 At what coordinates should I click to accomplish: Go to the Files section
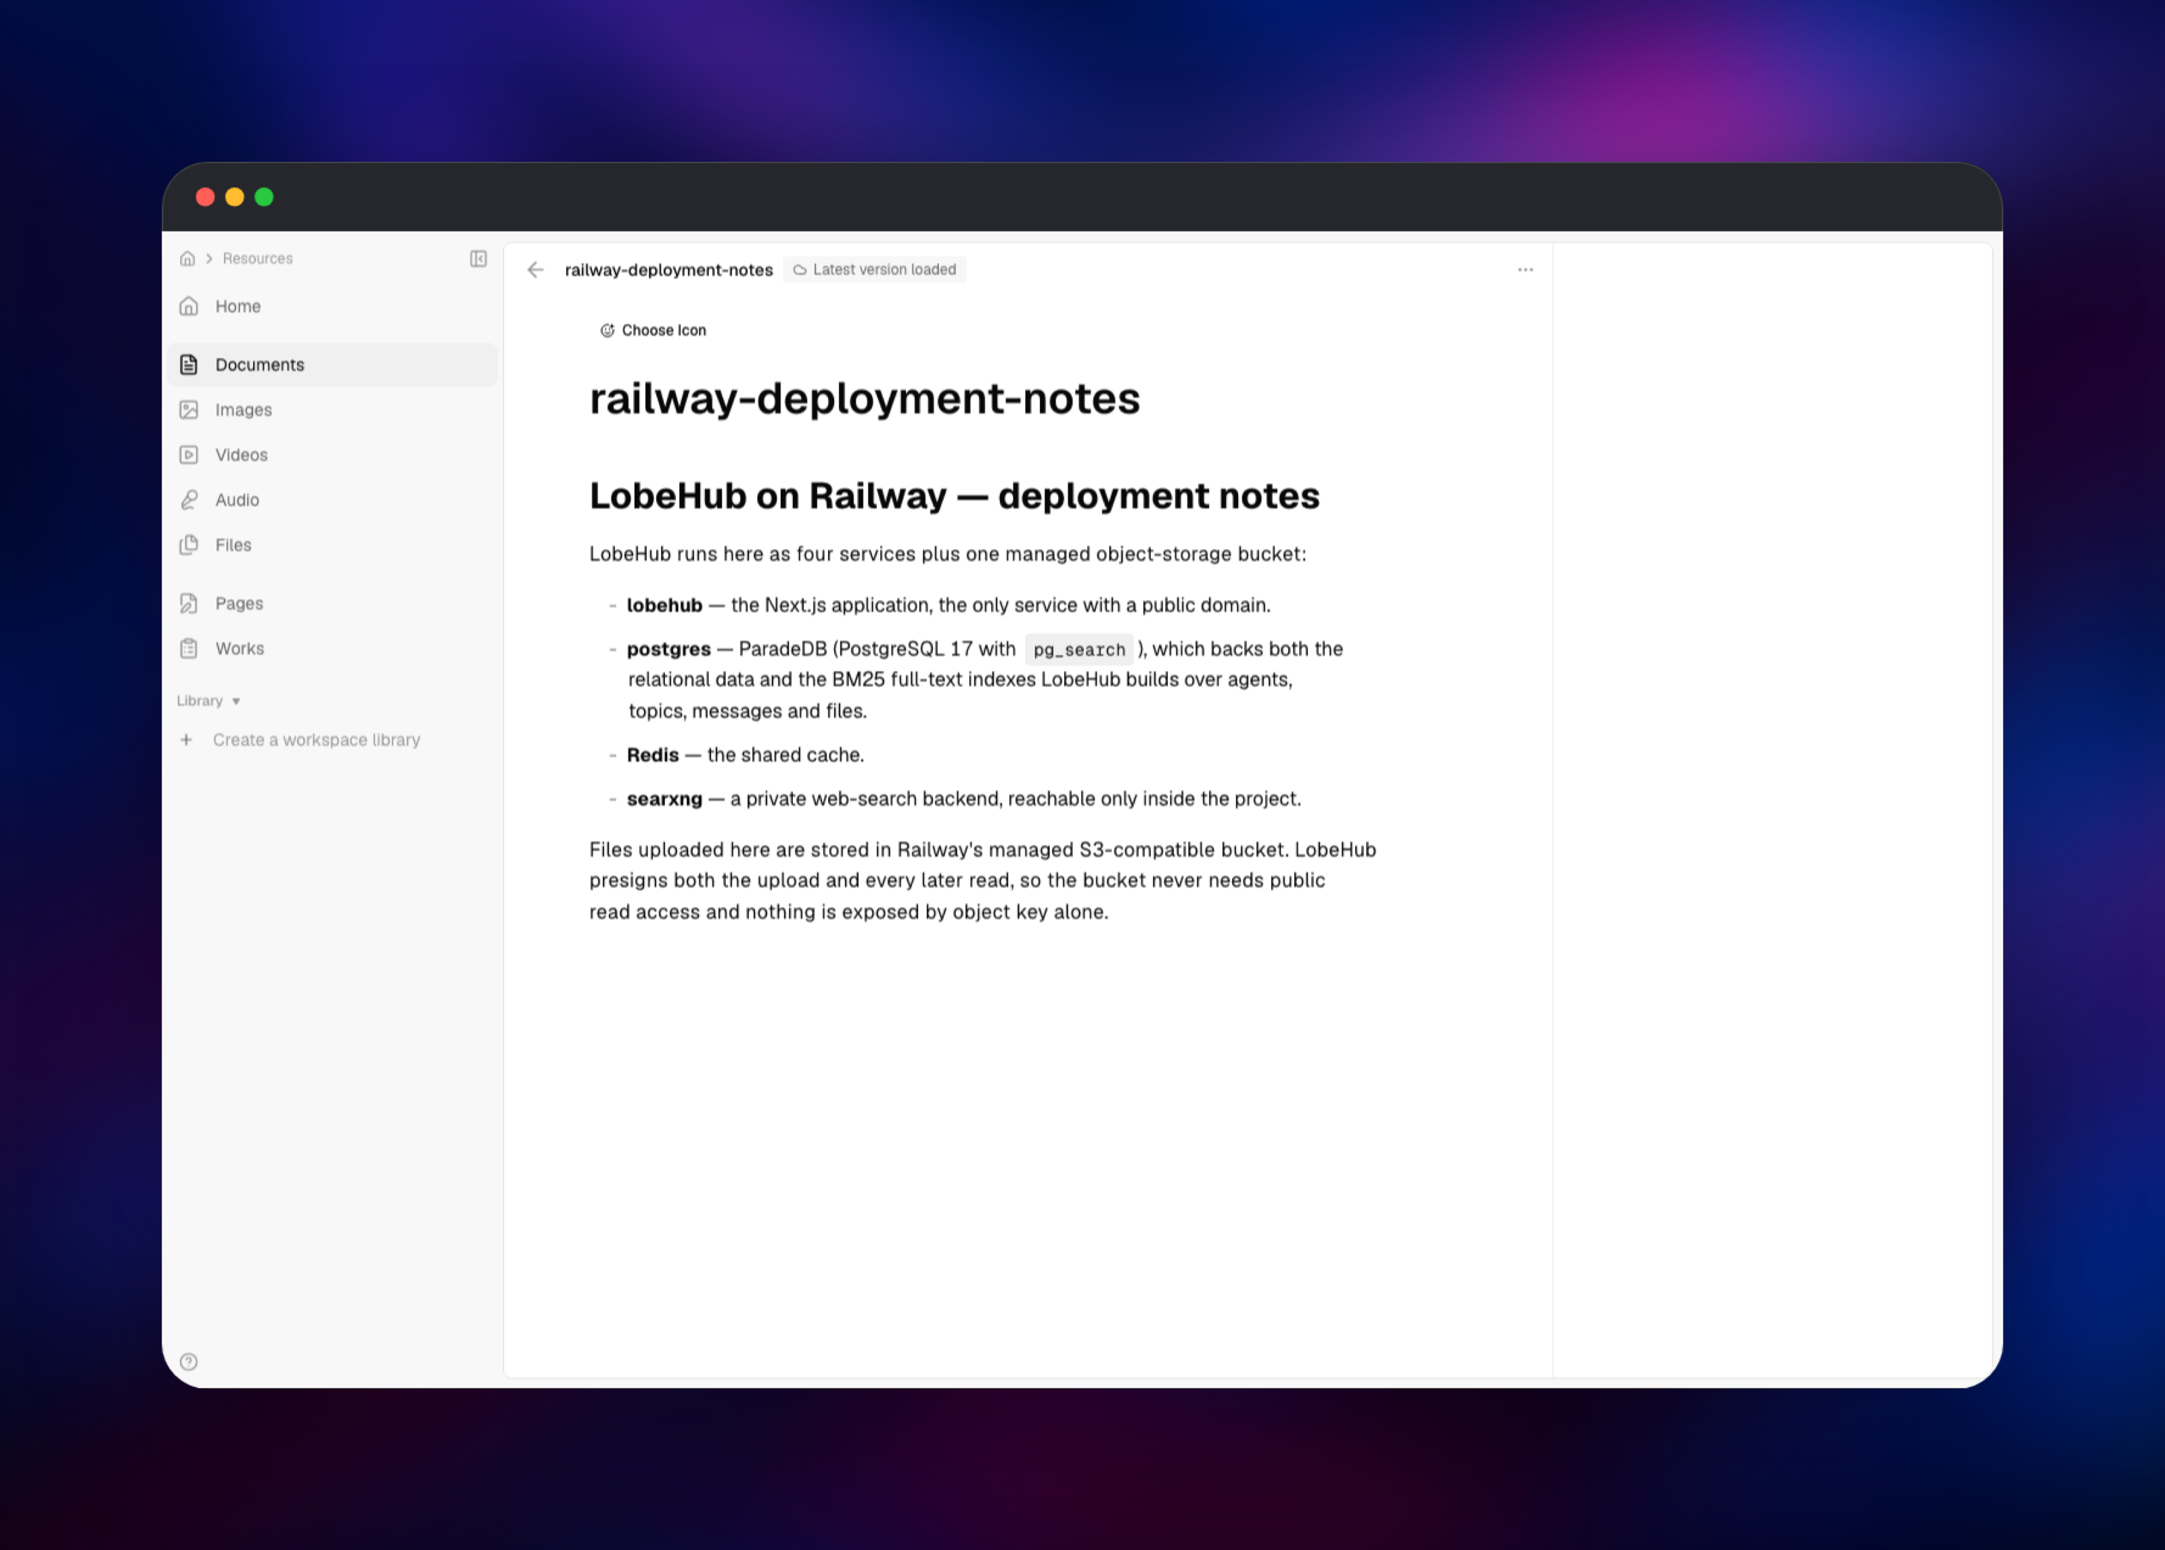point(332,545)
